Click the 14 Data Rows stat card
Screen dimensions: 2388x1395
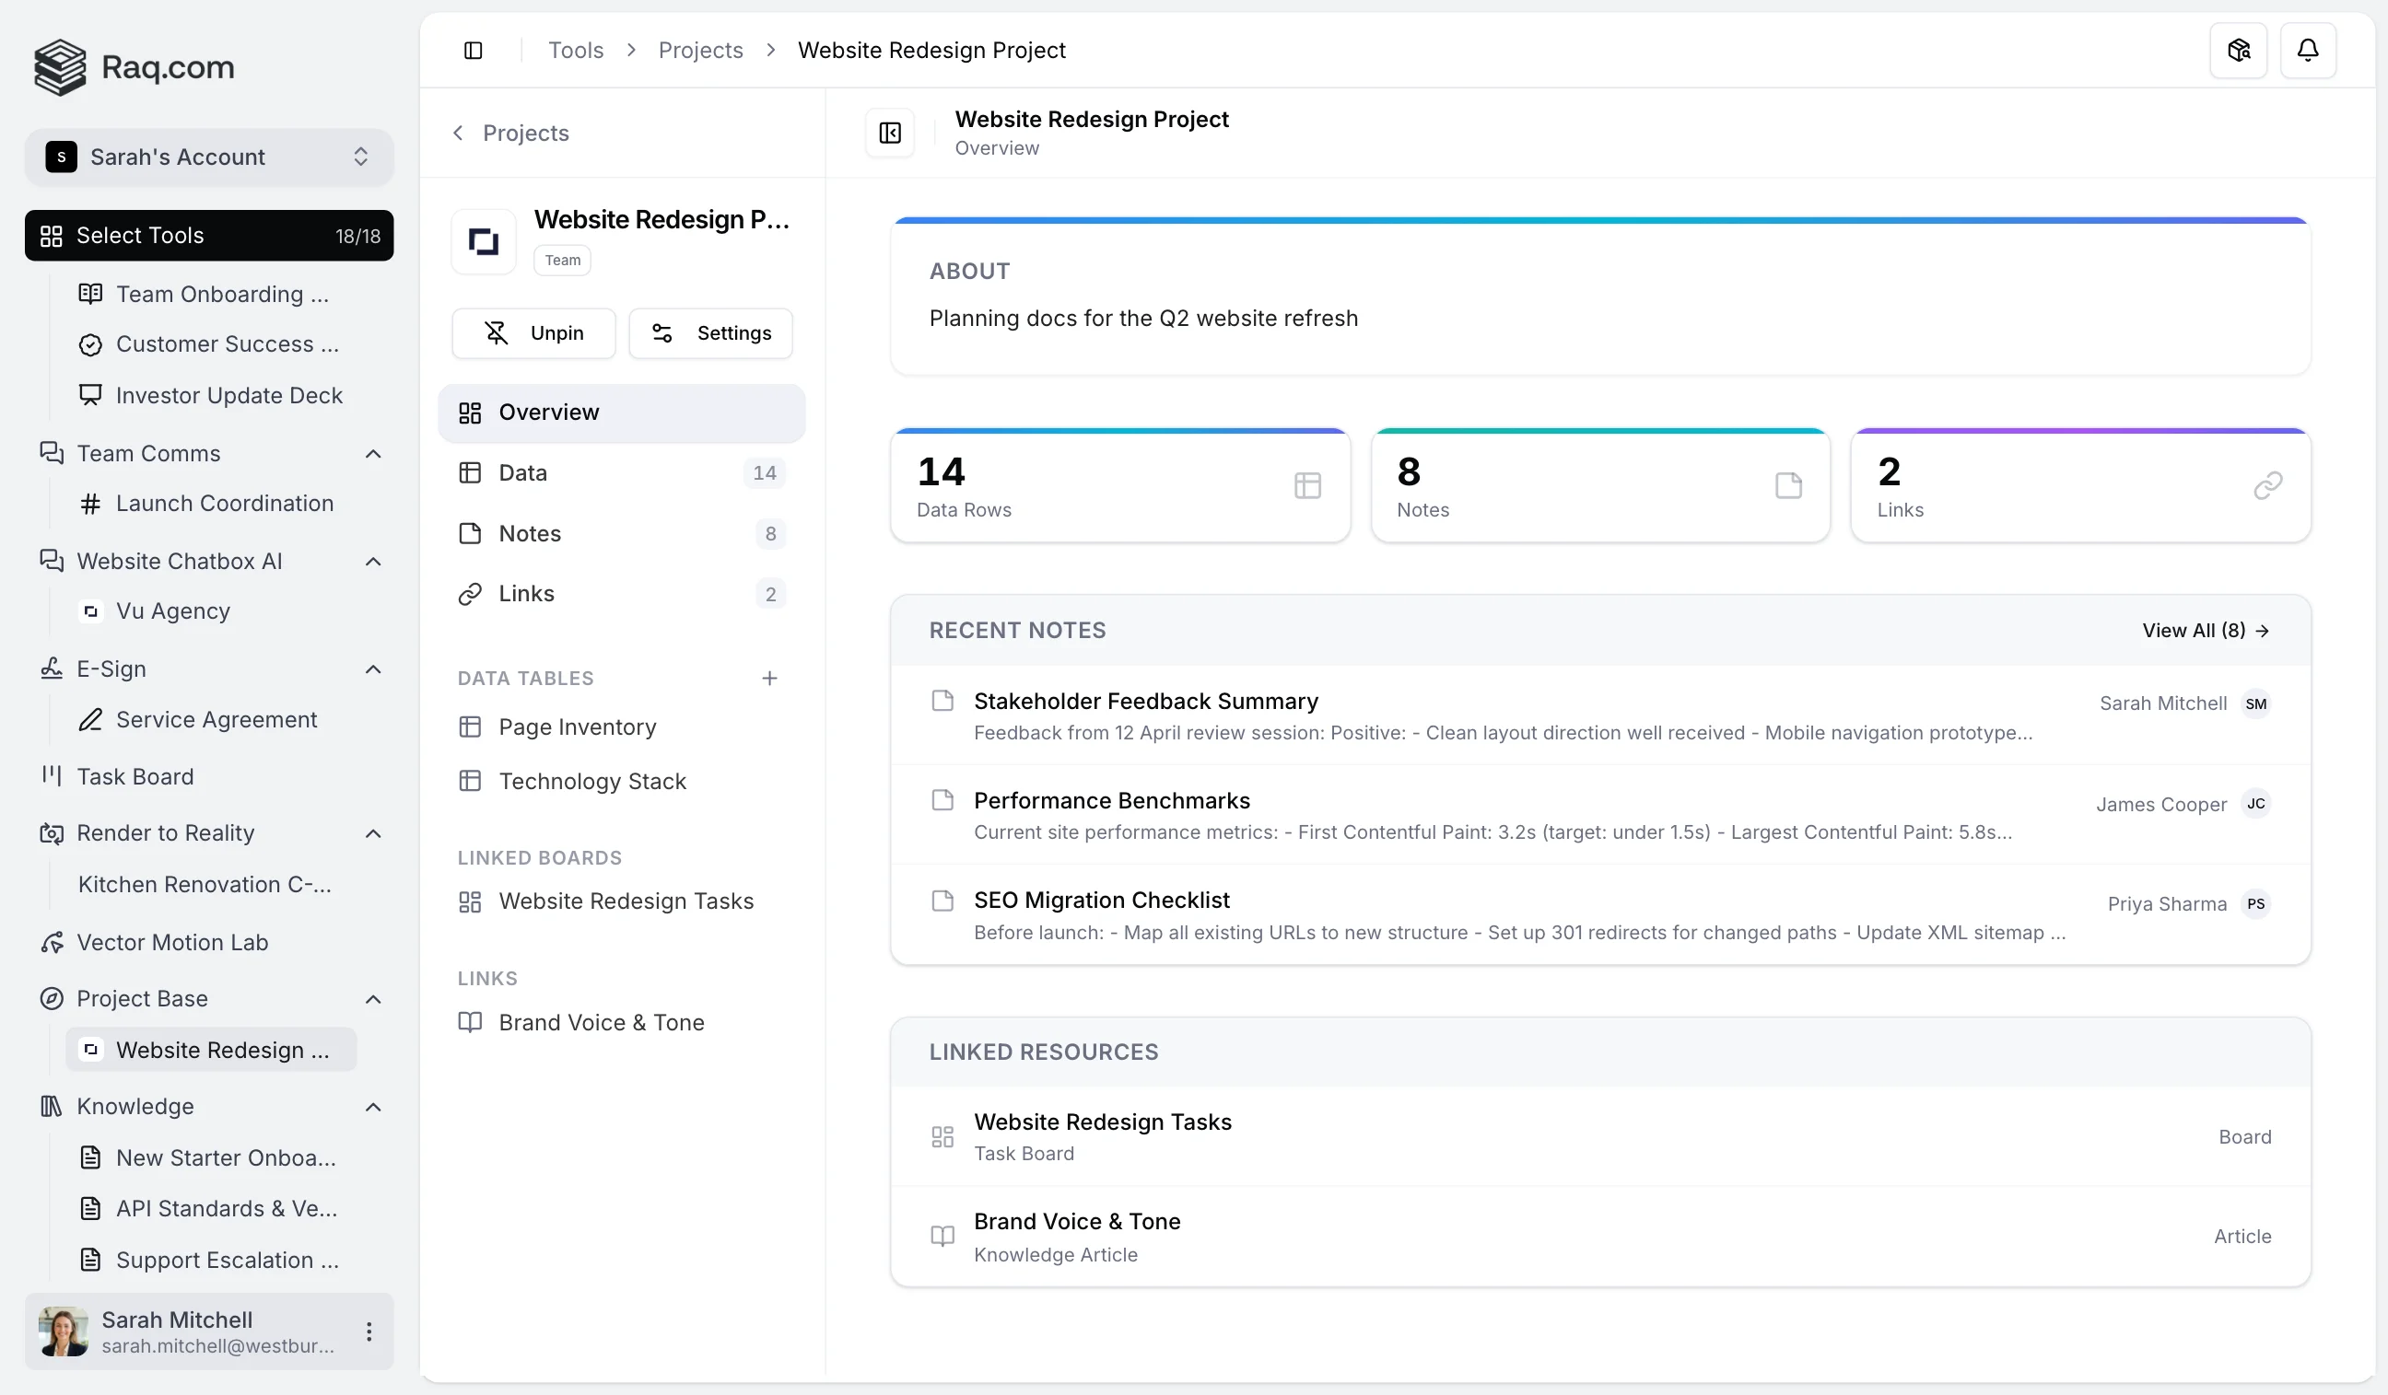pyautogui.click(x=1119, y=487)
